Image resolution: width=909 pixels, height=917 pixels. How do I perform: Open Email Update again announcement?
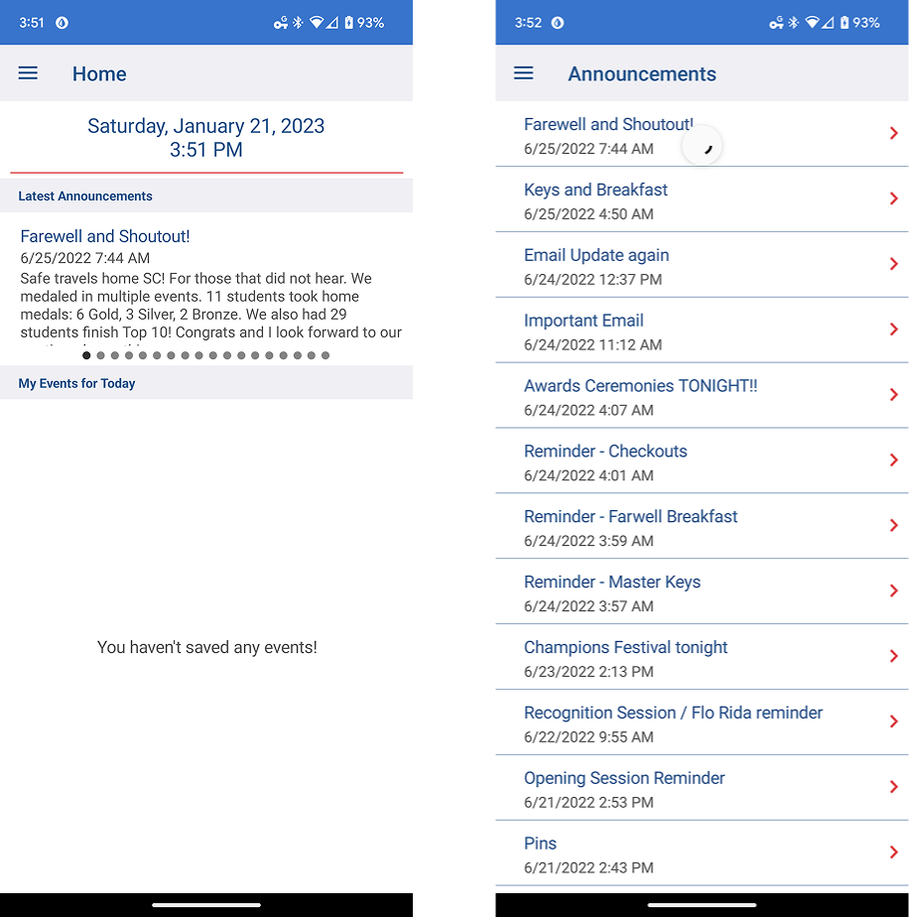point(702,265)
